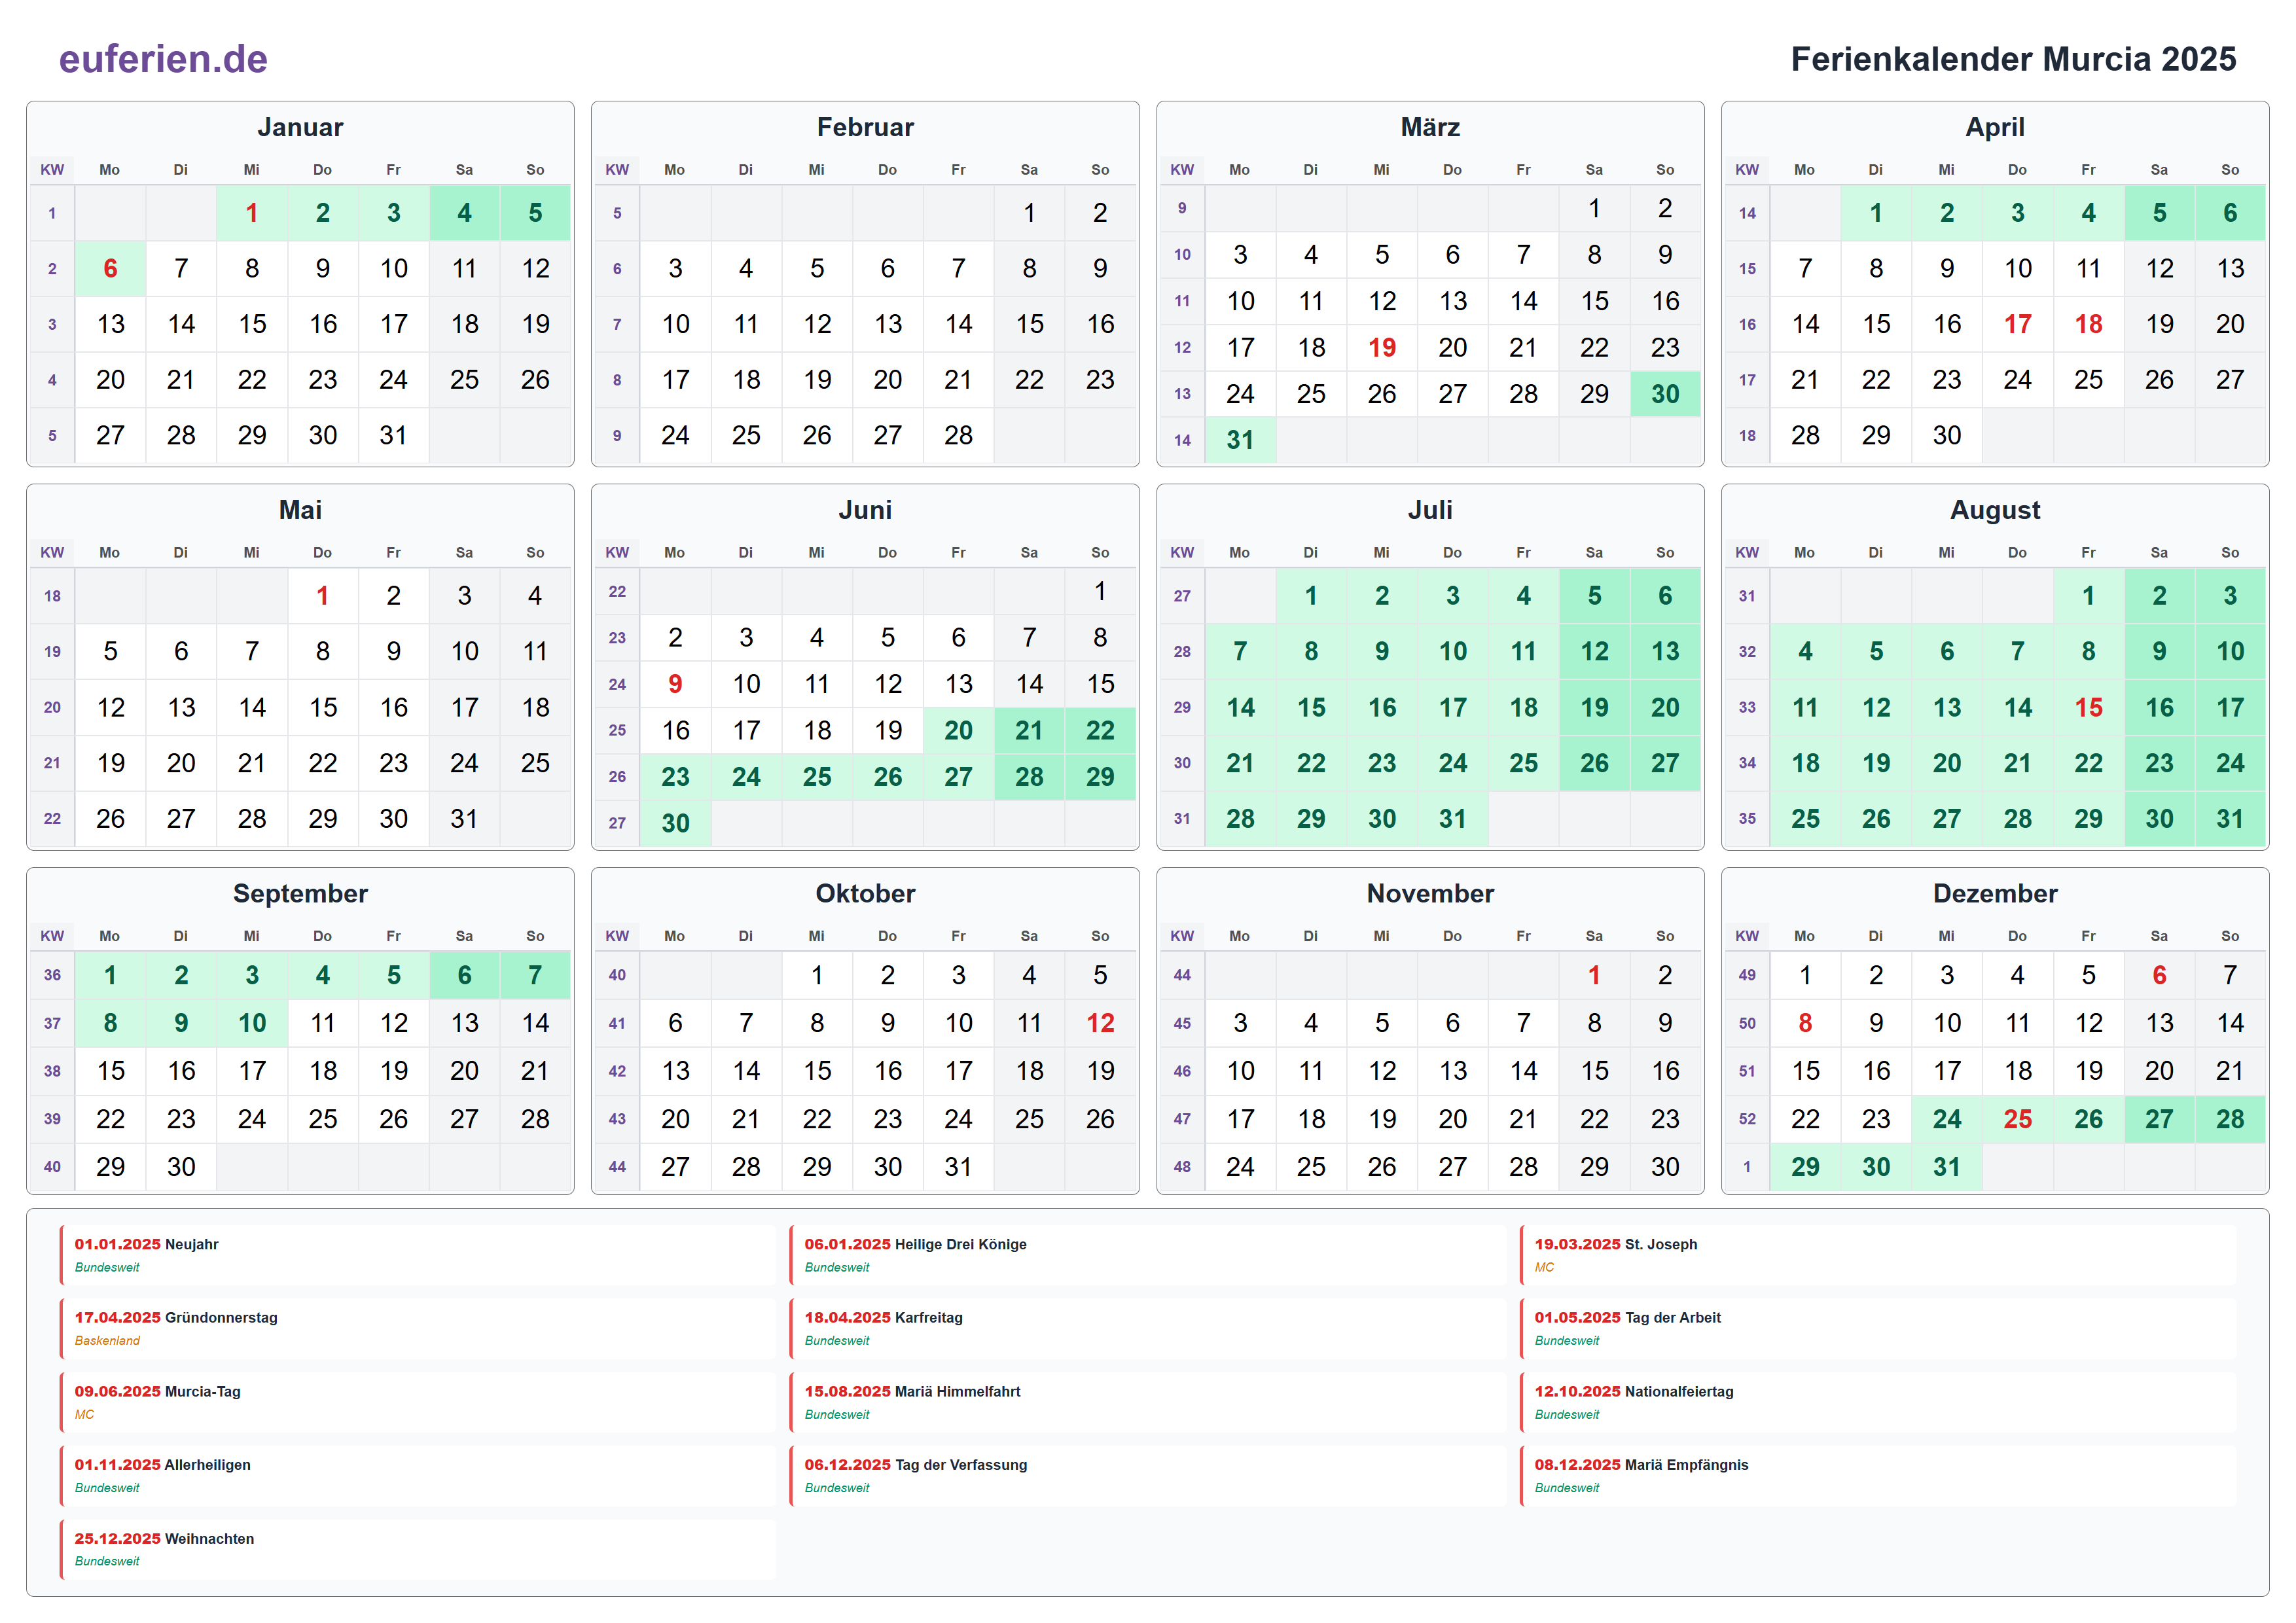Click date 31 in Mai
The height and width of the screenshot is (1623, 2296).
[464, 819]
